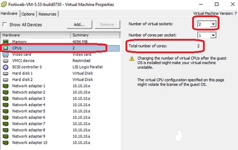
Task: Click the Network adapter 9 icon
Action: click(6, 137)
